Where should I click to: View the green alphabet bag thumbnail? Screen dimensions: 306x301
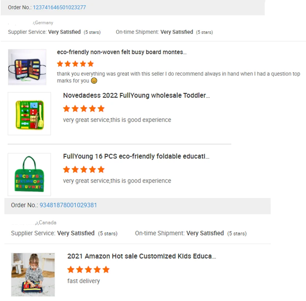30,174
